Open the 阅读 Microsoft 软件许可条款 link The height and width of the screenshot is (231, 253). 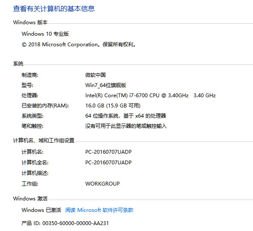click(99, 210)
